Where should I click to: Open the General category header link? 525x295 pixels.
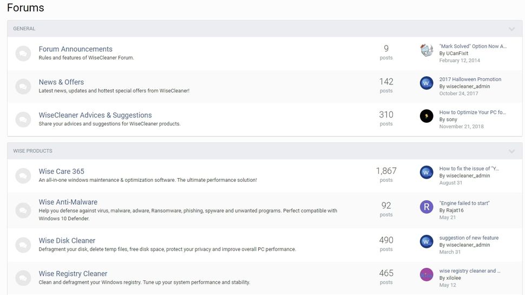click(24, 29)
